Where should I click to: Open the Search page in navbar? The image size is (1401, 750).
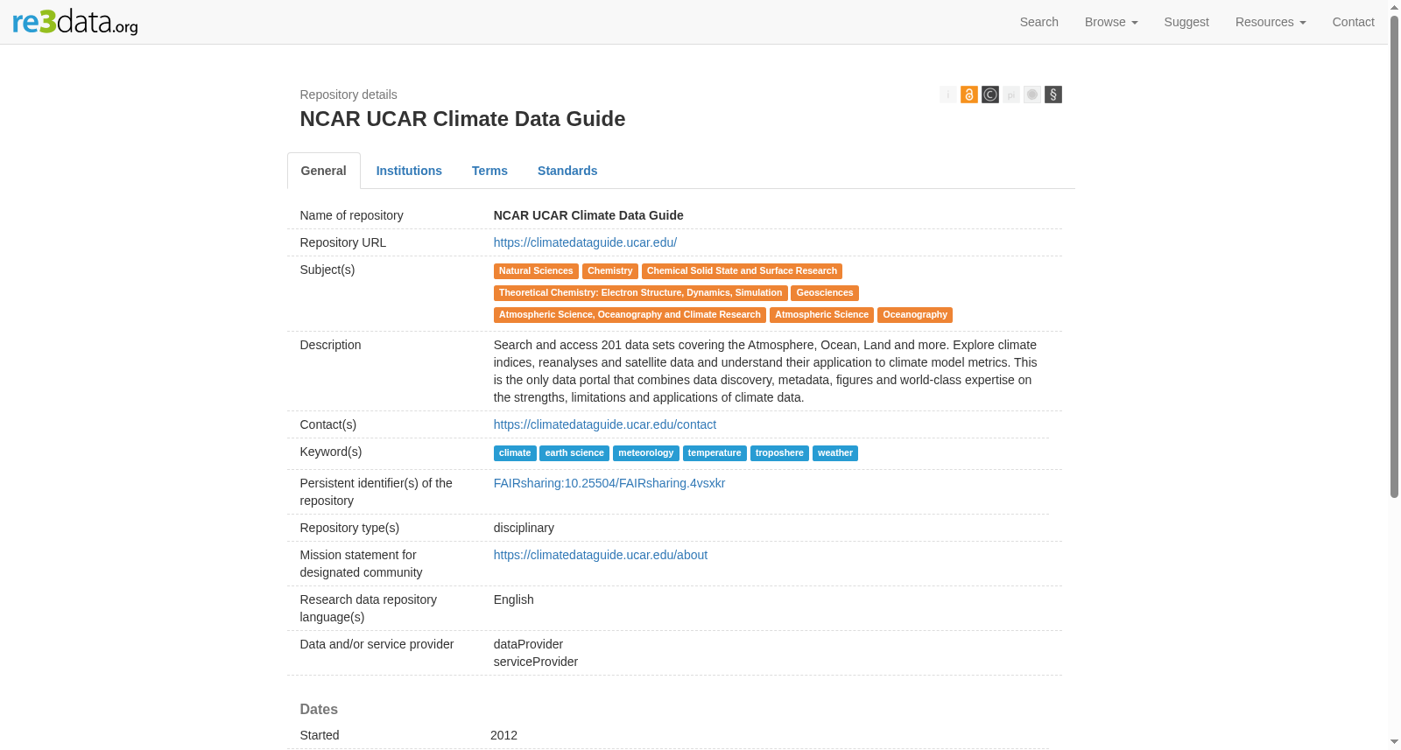coord(1039,22)
